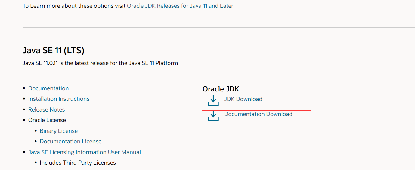Click the Java SE 11 (LTS) heading
The image size is (415, 170).
(53, 50)
